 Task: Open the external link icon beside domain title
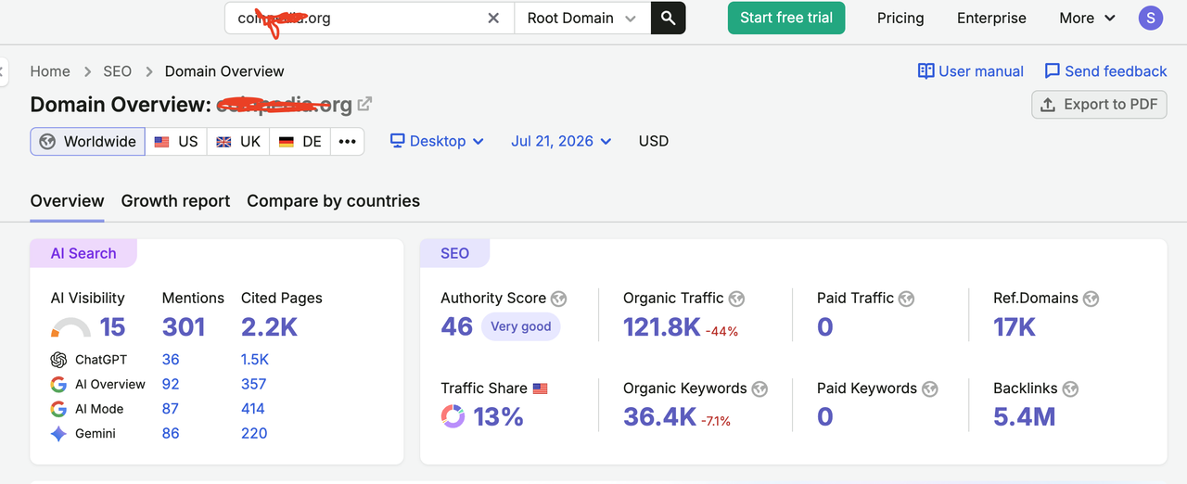(364, 104)
